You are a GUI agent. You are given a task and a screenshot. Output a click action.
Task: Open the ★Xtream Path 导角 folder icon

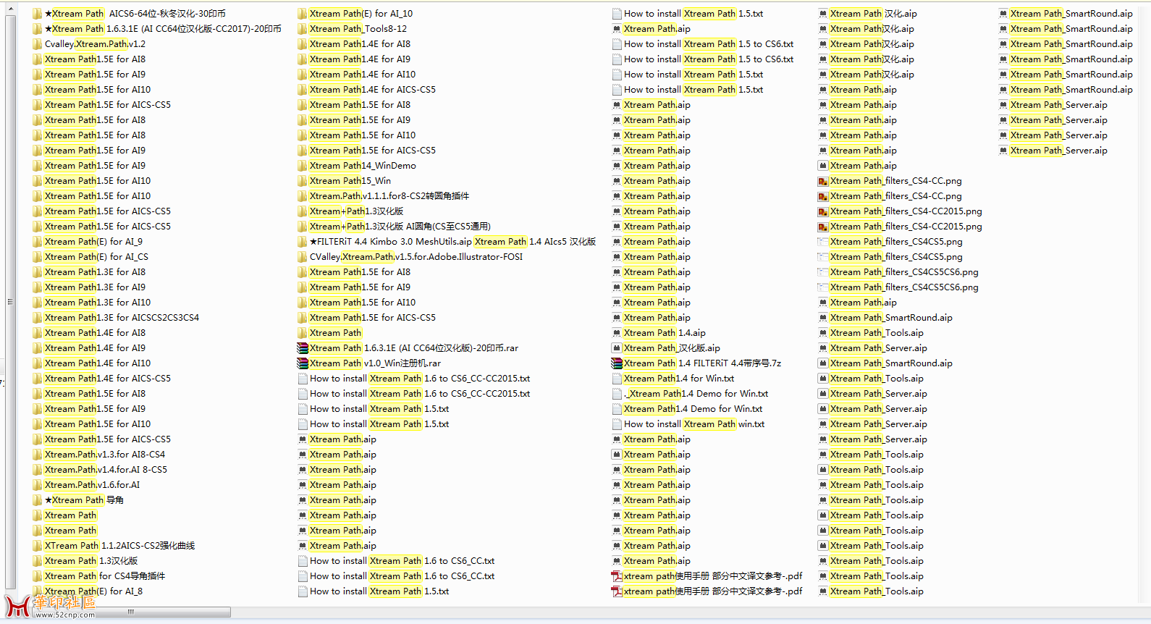click(38, 500)
